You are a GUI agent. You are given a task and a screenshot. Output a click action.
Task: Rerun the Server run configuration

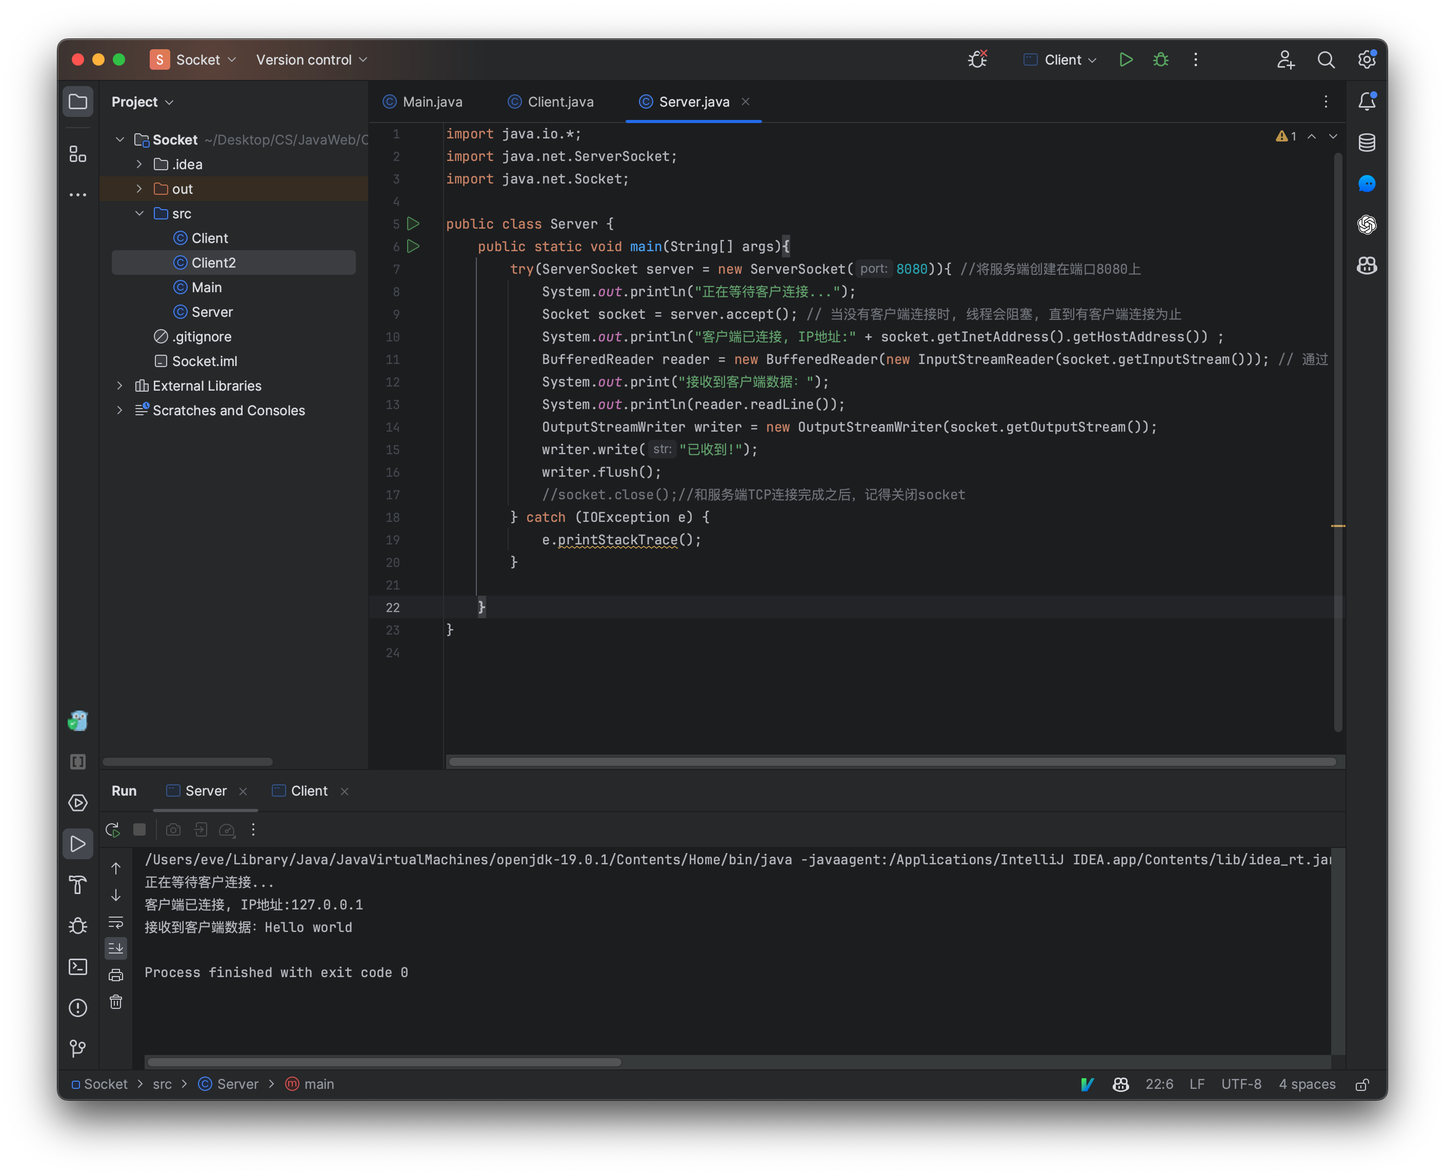click(x=112, y=829)
